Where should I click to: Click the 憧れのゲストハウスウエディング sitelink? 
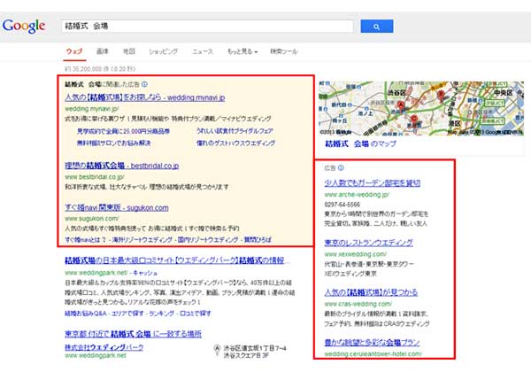[x=235, y=143]
